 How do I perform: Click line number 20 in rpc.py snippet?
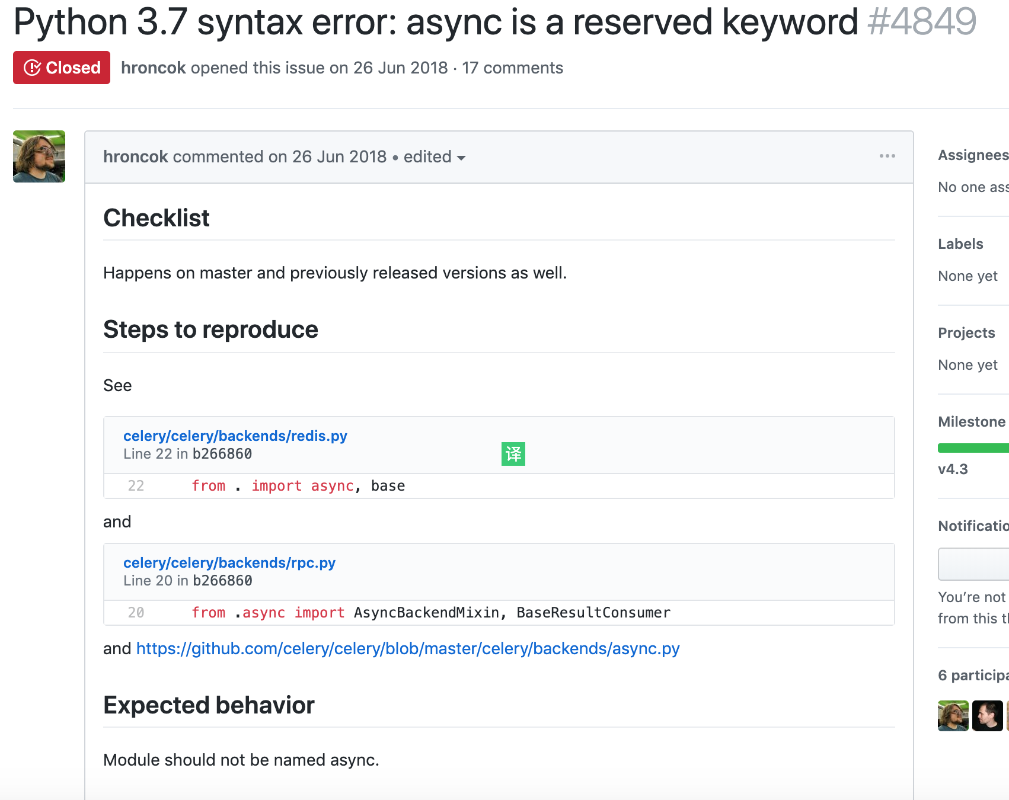[136, 613]
